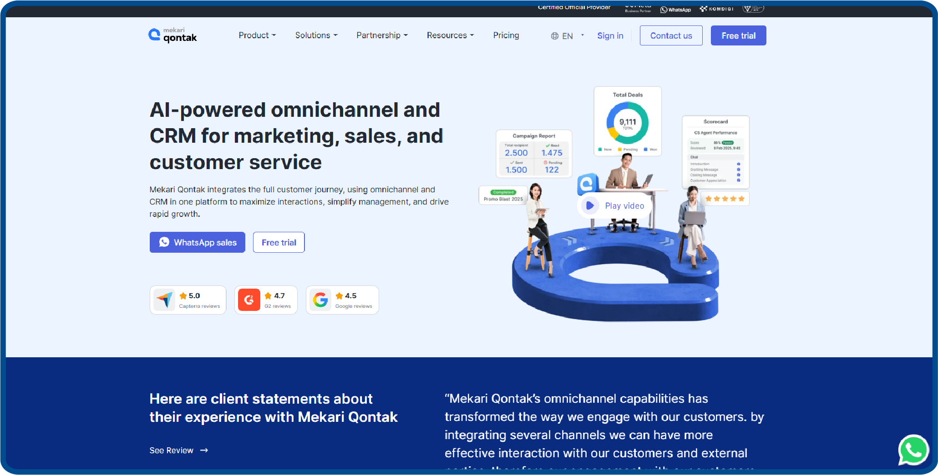
Task: Contact sales via WhatsApp sales button
Action: tap(197, 242)
